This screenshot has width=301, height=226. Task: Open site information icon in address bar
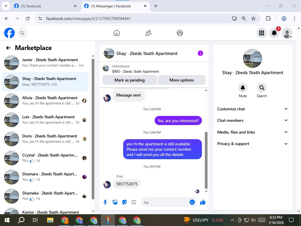[x=40, y=19]
